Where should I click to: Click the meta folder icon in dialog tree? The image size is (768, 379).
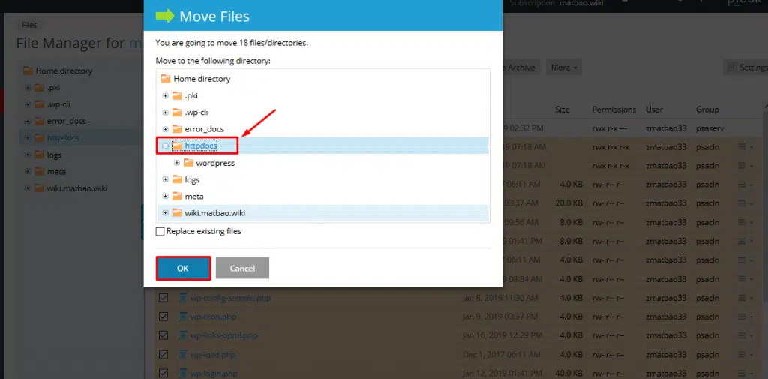(x=177, y=196)
